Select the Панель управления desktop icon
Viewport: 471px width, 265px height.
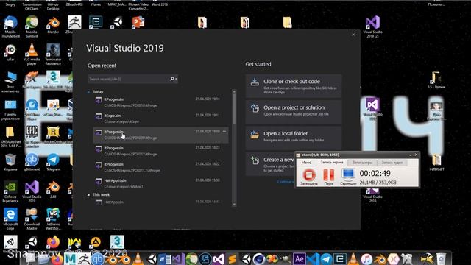(10, 110)
